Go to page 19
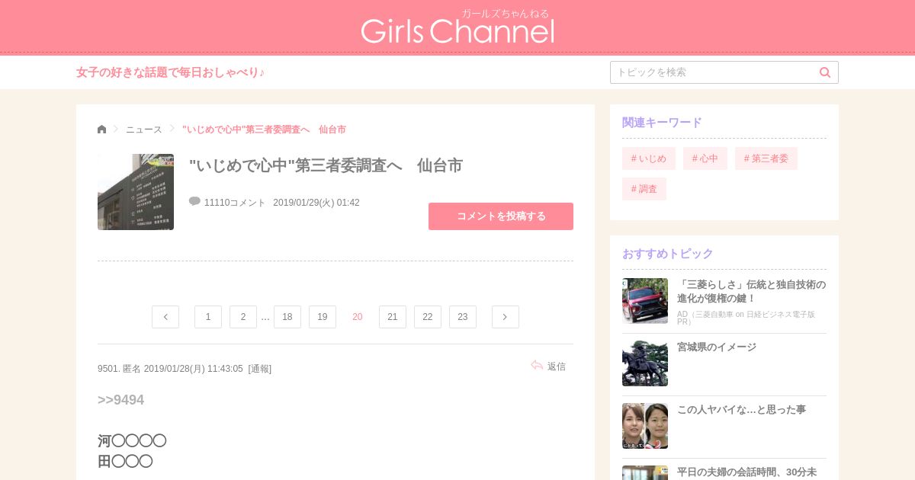The image size is (915, 480). click(323, 317)
